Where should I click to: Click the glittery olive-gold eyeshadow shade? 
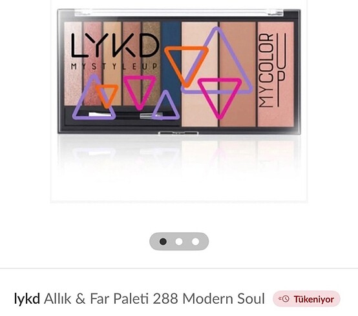(x=151, y=64)
